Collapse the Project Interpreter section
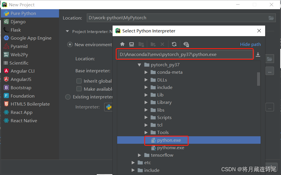Screen dimensions: 281x175 [x=67, y=31]
